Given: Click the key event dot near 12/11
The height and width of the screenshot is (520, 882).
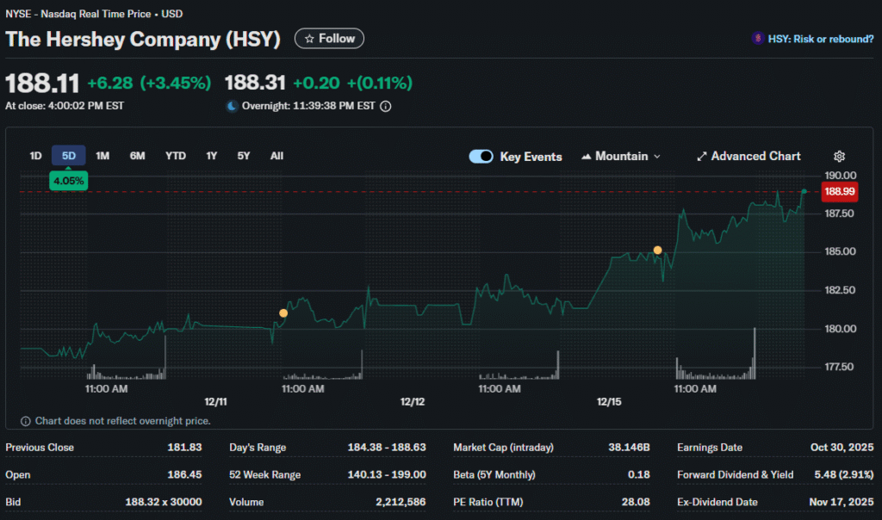Looking at the screenshot, I should [283, 313].
